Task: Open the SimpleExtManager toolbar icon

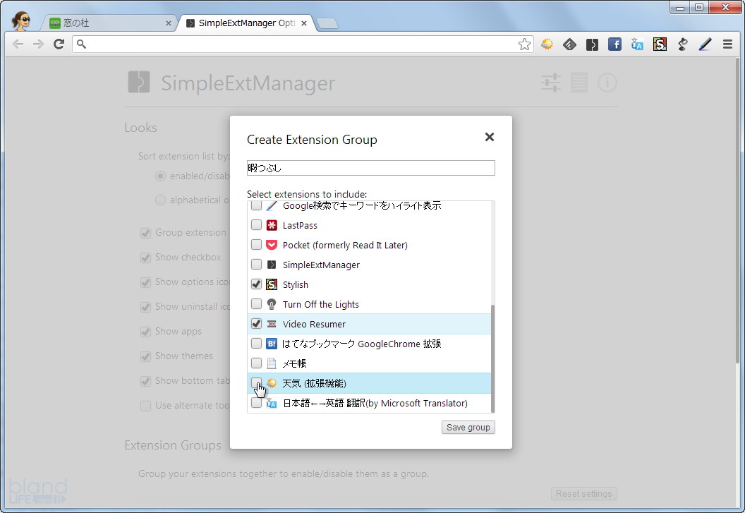Action: 592,44
